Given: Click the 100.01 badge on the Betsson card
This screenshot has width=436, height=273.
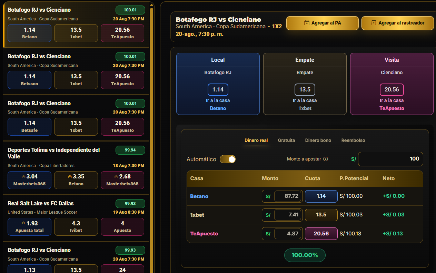Looking at the screenshot, I should tap(130, 57).
